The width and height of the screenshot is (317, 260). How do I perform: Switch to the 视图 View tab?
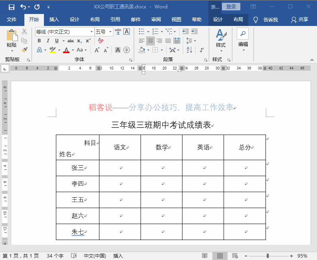[176, 20]
